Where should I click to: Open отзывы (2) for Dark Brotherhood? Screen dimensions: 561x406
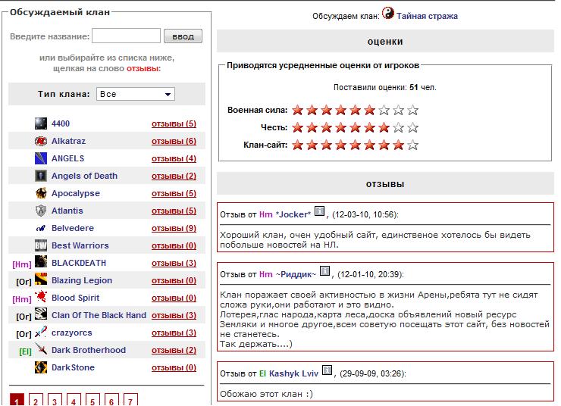[x=174, y=350]
